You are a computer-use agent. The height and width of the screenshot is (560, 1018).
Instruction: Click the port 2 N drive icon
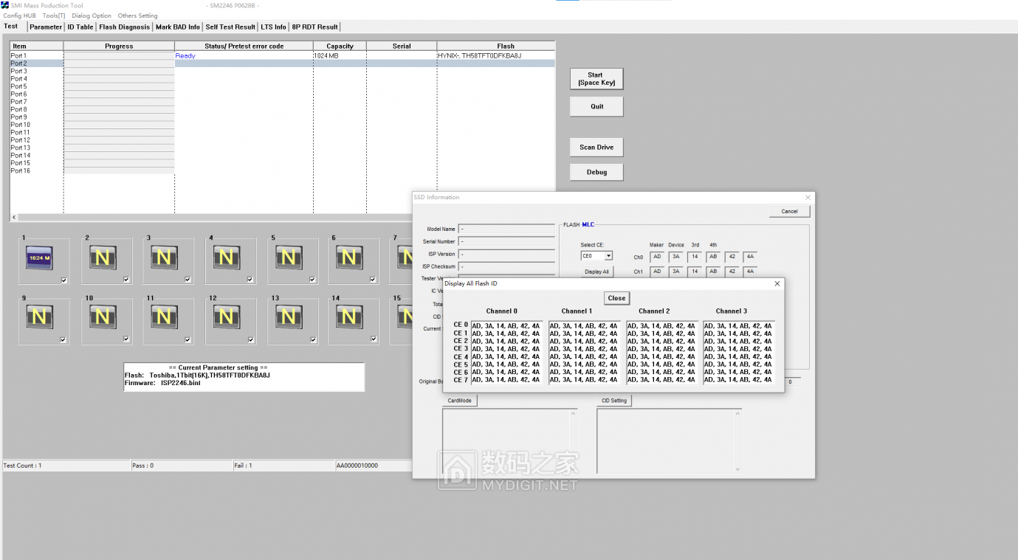[102, 257]
